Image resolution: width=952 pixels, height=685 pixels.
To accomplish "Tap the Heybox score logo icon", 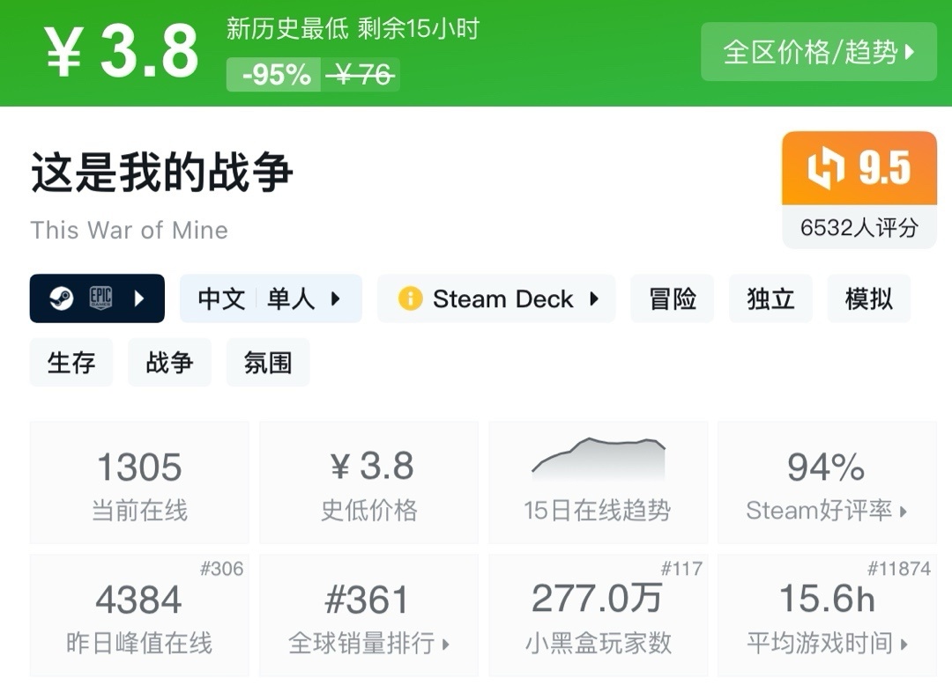I will (826, 169).
